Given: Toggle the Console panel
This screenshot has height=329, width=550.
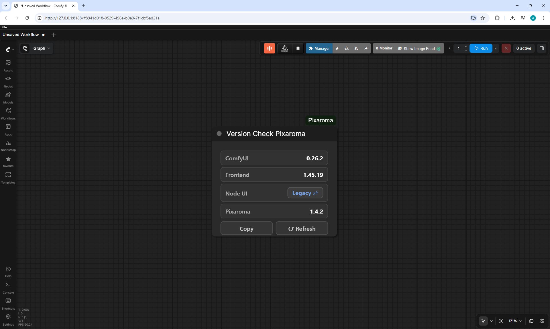Looking at the screenshot, I should click(x=8, y=288).
